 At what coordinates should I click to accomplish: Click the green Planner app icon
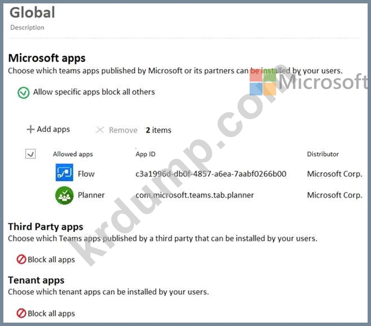pos(64,195)
